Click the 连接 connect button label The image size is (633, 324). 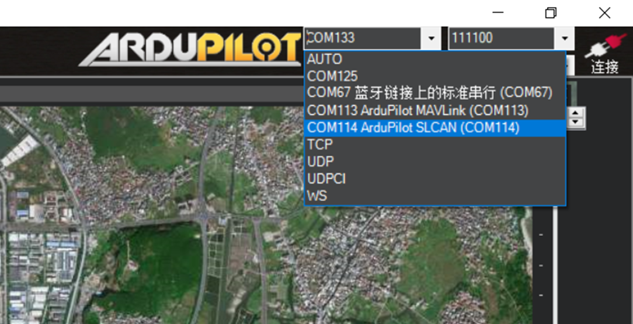click(605, 67)
